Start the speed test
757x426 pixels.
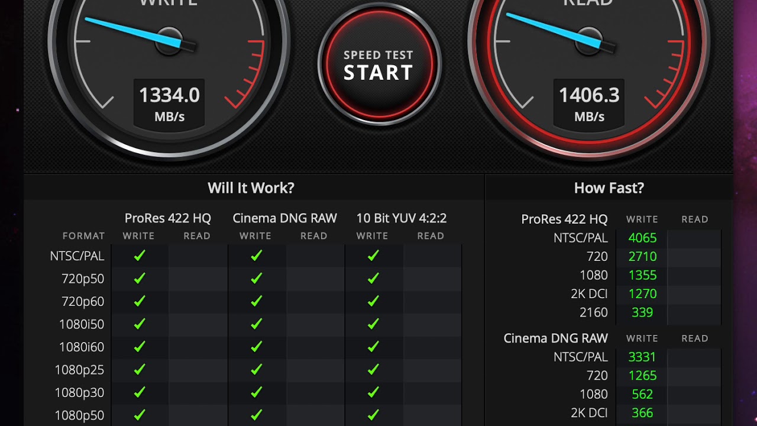point(378,64)
